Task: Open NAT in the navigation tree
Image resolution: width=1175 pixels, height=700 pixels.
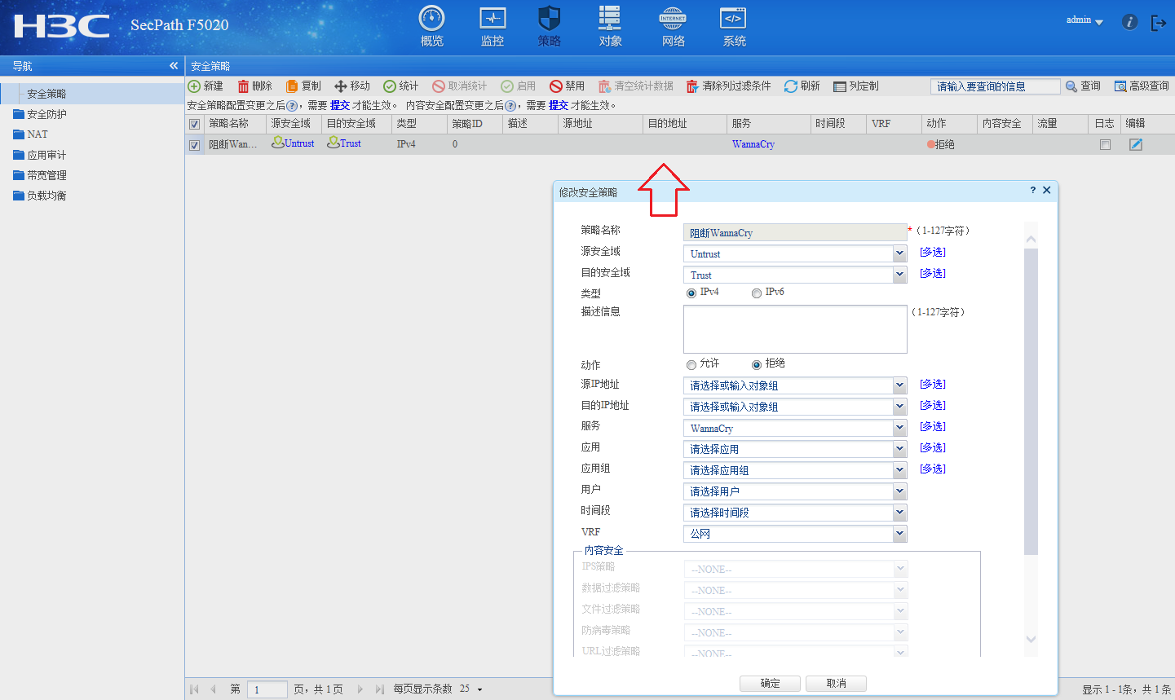Action: click(x=38, y=134)
